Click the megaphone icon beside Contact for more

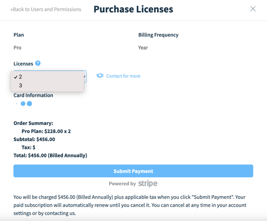[x=100, y=75]
